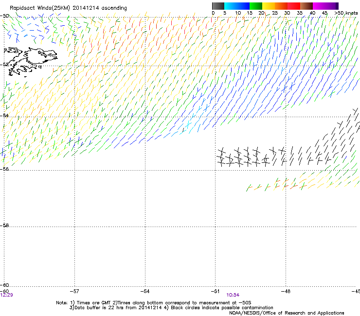Viewport: 360px width, 316px height.
Task: Click the black contaminated wind barbs cluster
Action: (288, 138)
